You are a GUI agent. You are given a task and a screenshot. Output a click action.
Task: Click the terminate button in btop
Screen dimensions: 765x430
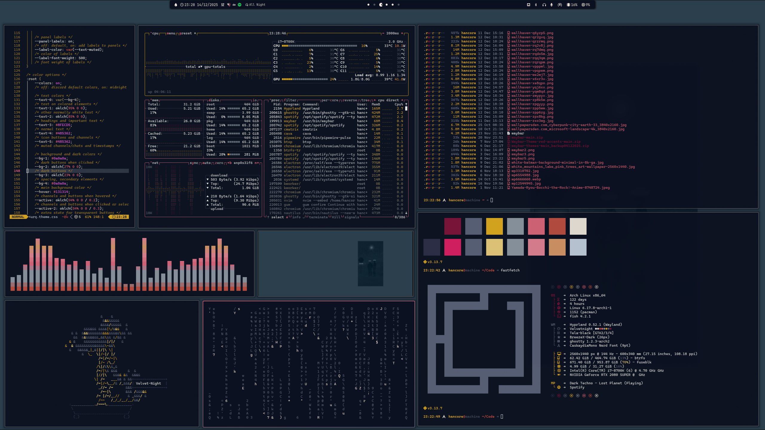tap(318, 217)
